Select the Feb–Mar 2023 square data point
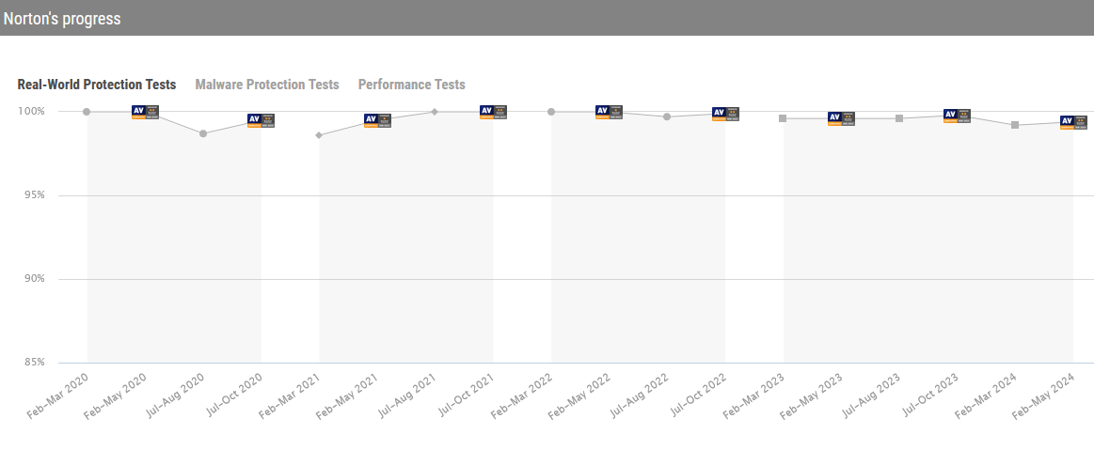Image resolution: width=1094 pixels, height=465 pixels. click(x=783, y=118)
